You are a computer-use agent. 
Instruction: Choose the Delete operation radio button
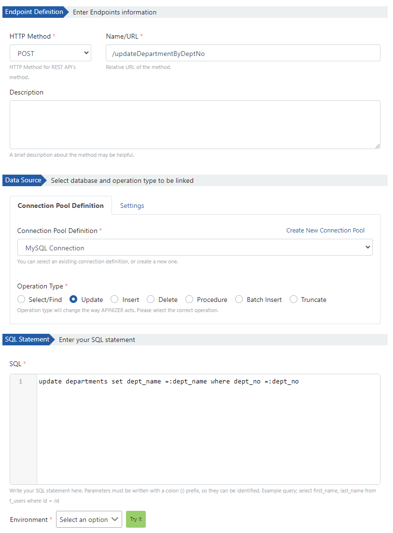[x=151, y=300]
